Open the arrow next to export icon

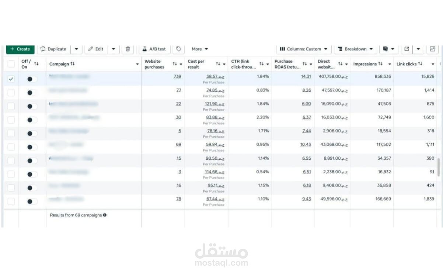point(418,49)
